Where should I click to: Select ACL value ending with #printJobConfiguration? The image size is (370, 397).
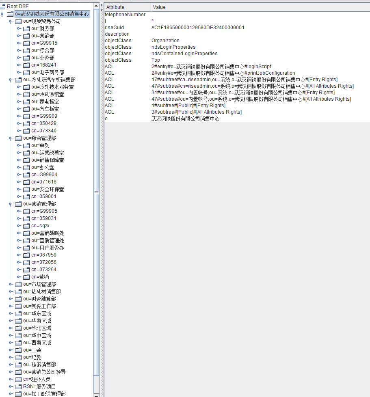[x=223, y=73]
